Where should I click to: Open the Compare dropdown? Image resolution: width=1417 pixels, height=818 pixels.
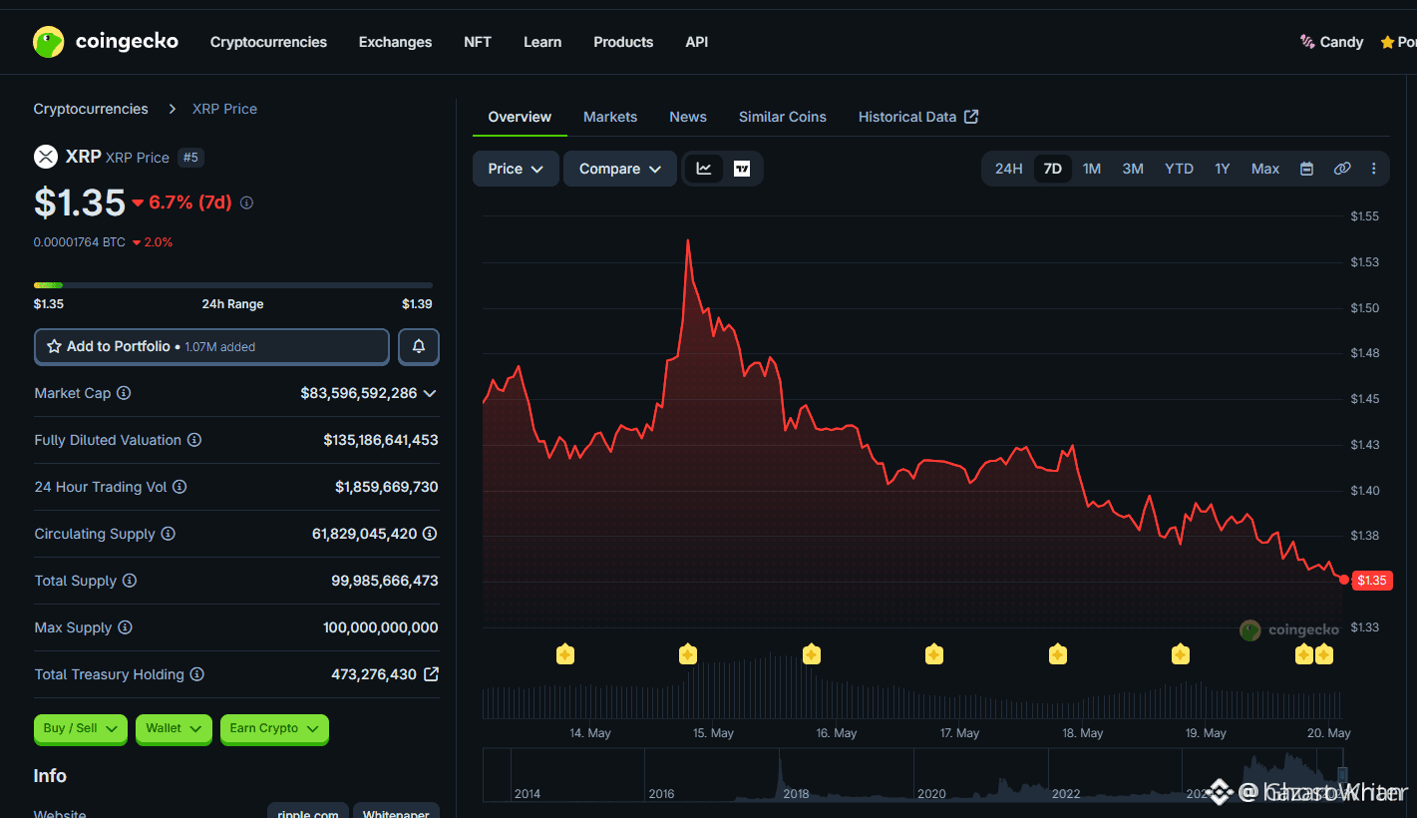[620, 169]
